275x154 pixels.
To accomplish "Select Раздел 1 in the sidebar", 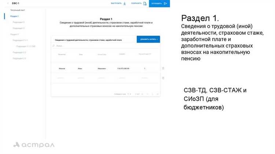I will click(x=14, y=16).
